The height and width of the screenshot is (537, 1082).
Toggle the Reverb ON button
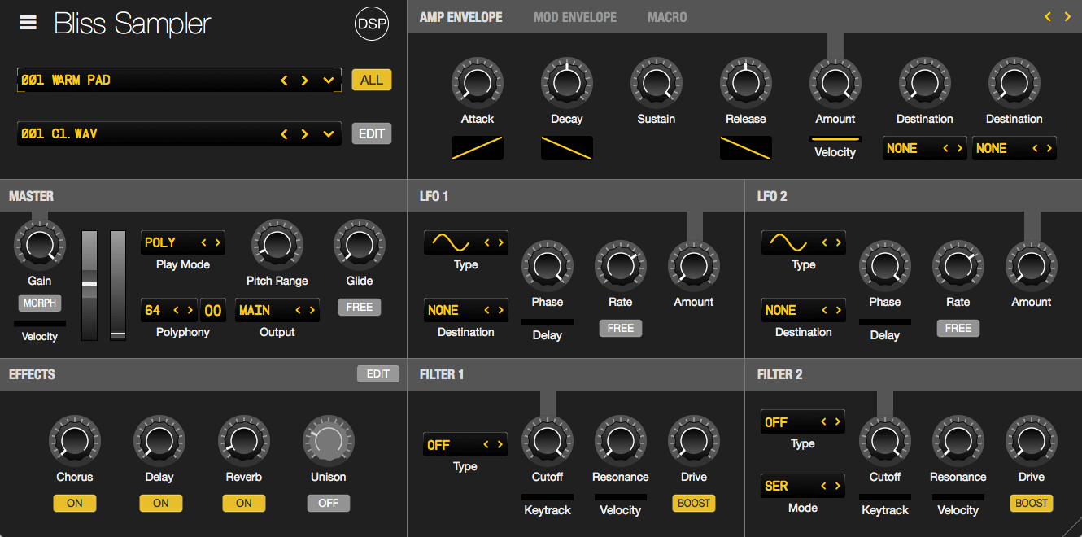click(244, 503)
